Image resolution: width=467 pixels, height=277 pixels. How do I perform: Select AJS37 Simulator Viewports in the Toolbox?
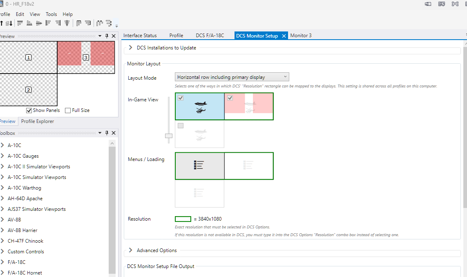tap(37, 209)
